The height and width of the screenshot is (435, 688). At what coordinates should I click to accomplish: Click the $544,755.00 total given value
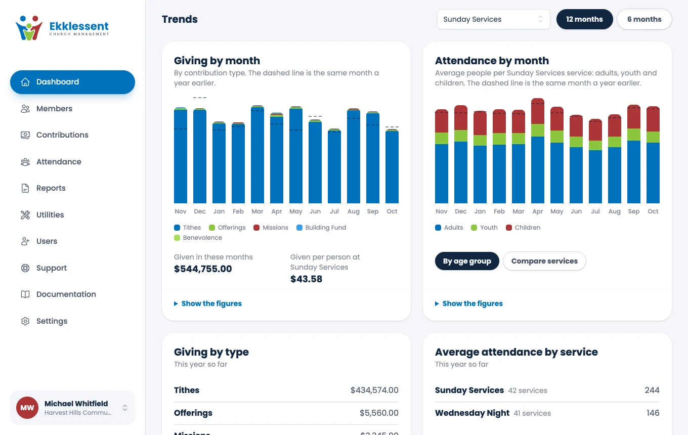[203, 269]
